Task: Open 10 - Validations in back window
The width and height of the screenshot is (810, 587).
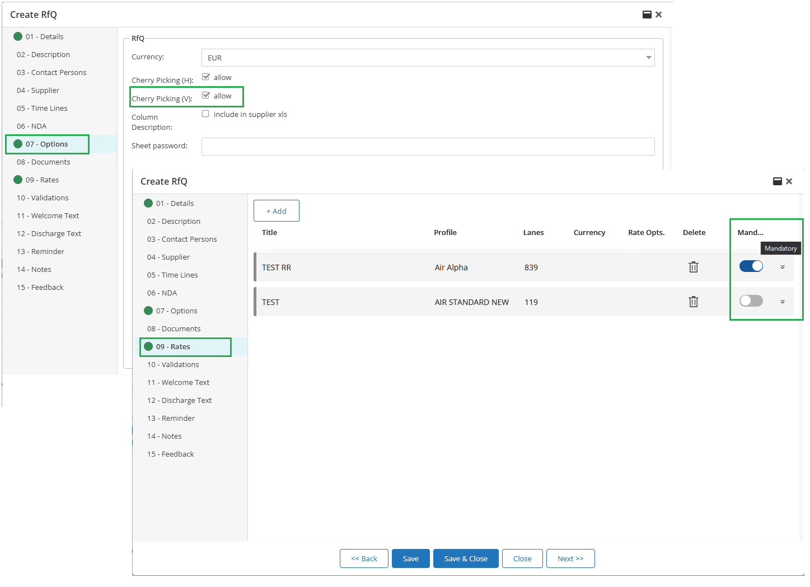Action: click(43, 198)
